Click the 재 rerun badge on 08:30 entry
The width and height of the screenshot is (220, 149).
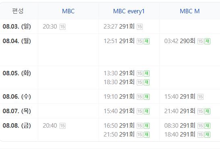click(x=207, y=126)
